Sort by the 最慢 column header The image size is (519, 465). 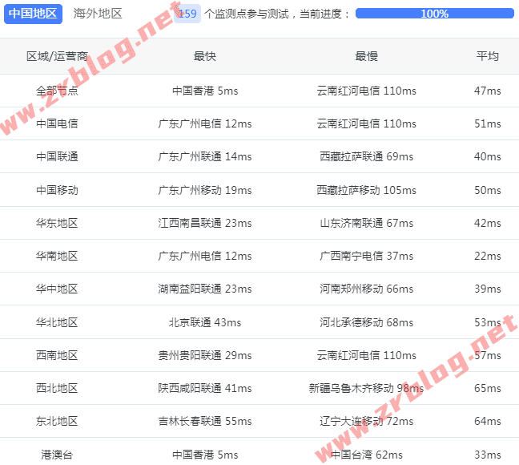366,56
